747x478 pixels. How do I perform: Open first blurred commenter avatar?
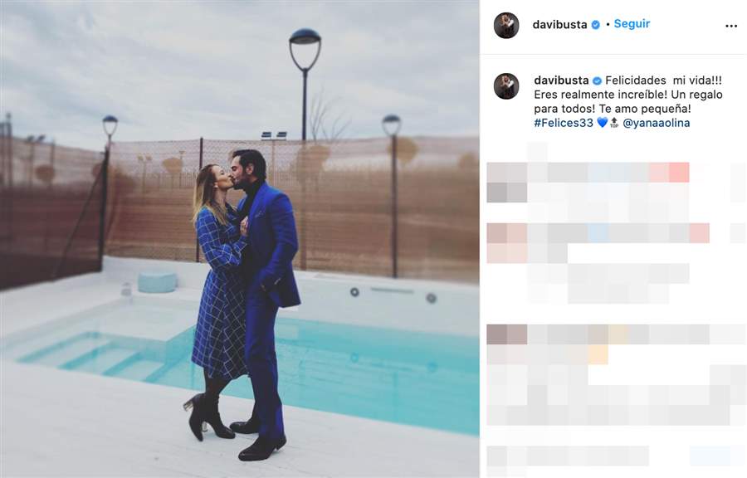(507, 183)
